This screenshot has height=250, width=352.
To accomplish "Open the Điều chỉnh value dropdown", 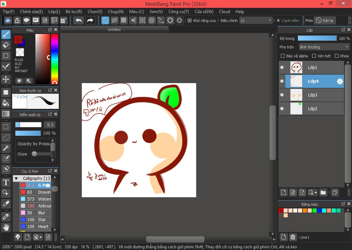I will pos(256,21).
